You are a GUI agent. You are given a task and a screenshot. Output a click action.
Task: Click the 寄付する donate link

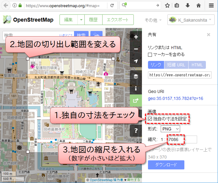[133, 180]
